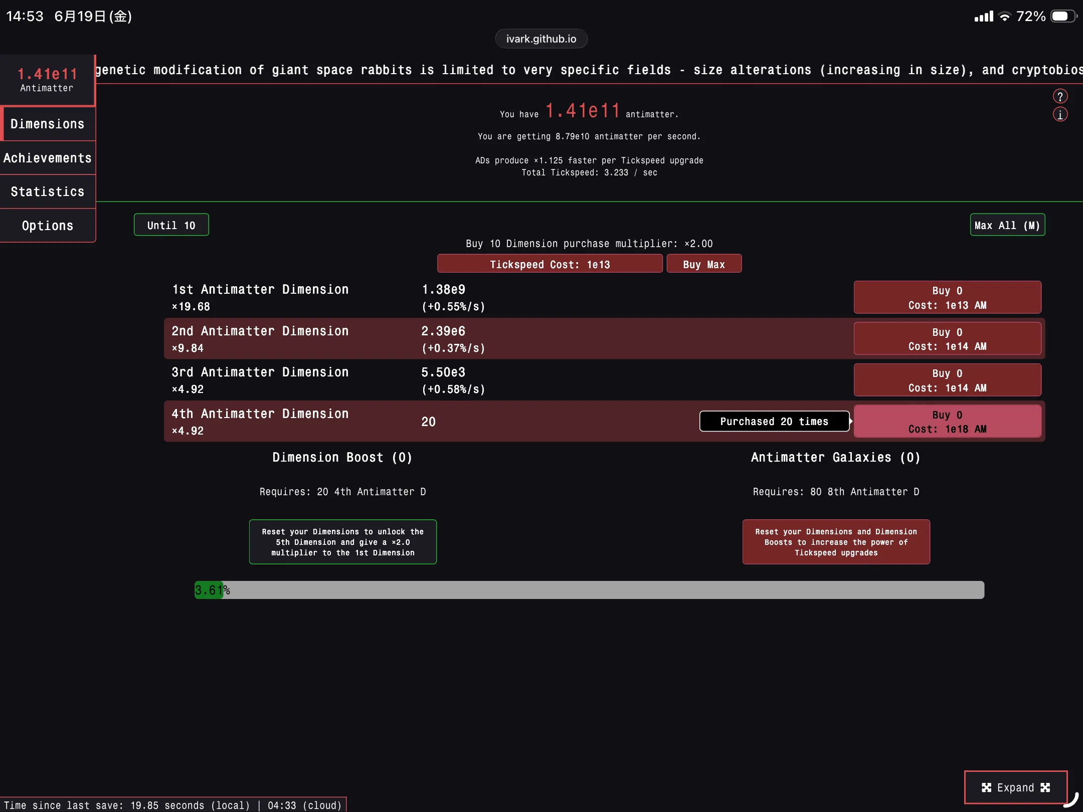Click the 2.39e6 second dimension amount
Image resolution: width=1083 pixels, height=812 pixels.
coord(443,331)
